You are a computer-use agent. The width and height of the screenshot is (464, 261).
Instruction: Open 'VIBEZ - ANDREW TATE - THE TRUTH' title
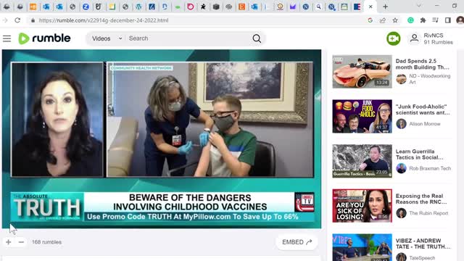(423, 244)
